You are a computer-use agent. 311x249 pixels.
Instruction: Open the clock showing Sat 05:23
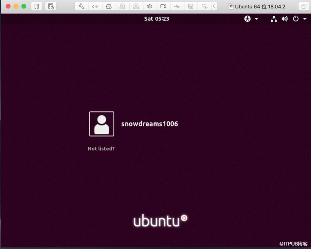157,19
